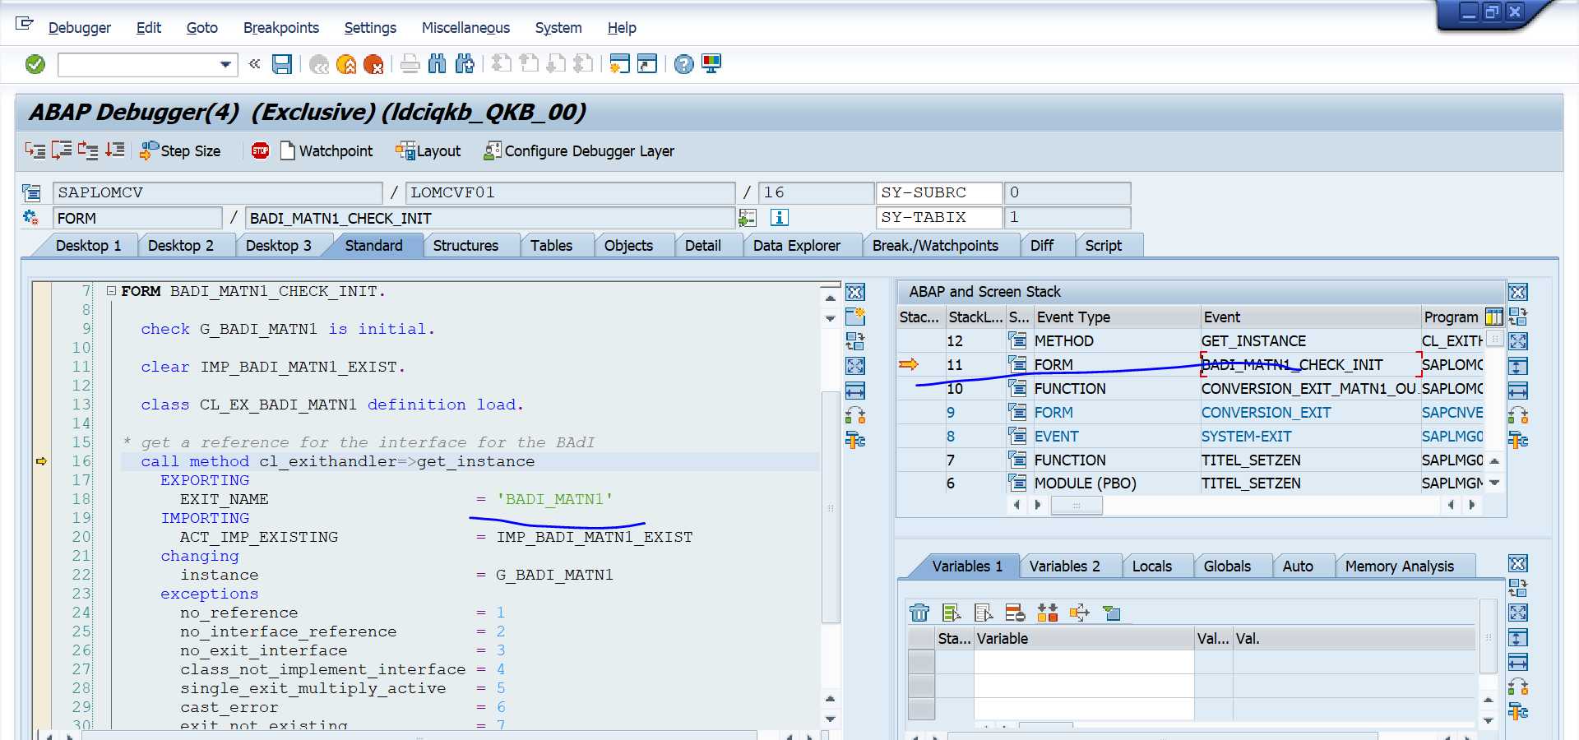Click code line 16 call method statement
Screen dimensions: 1579x740
pyautogui.click(x=337, y=462)
